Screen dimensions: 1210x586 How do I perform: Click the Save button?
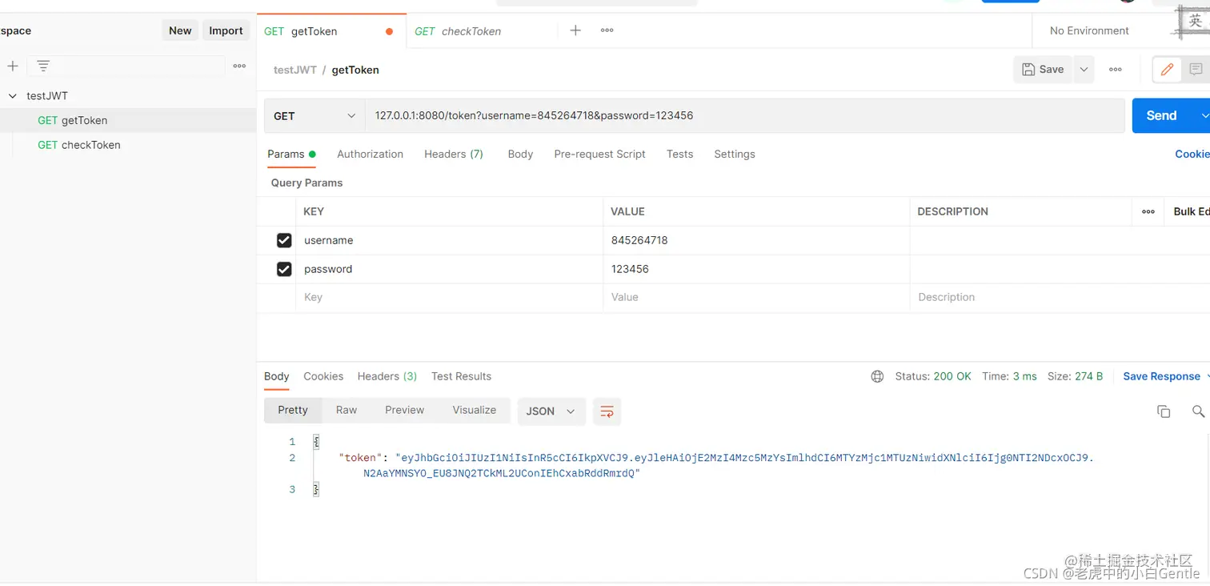click(1044, 70)
